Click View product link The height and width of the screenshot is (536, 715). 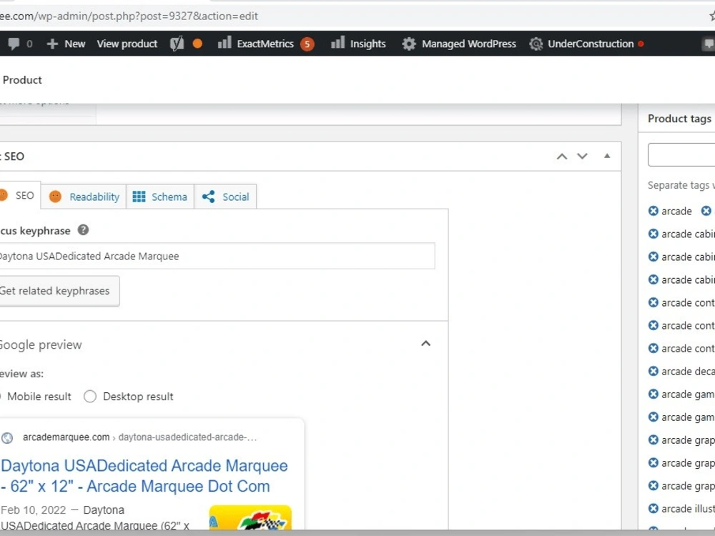coord(127,44)
